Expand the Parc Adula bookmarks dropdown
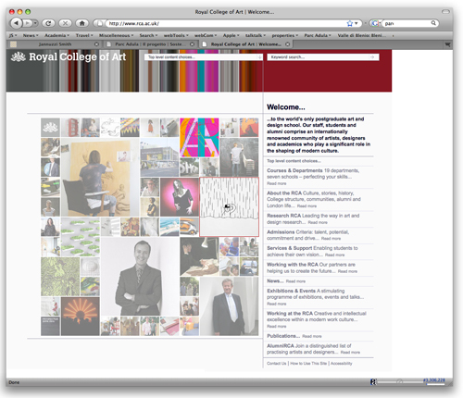463x398 pixels. click(x=318, y=35)
